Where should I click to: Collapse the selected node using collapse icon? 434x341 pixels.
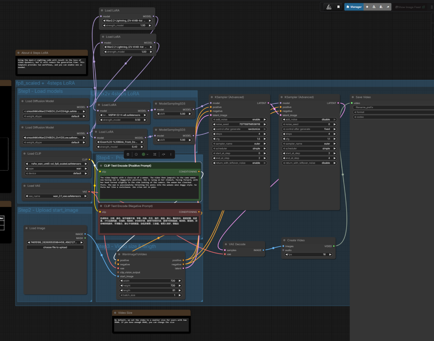click(x=155, y=154)
